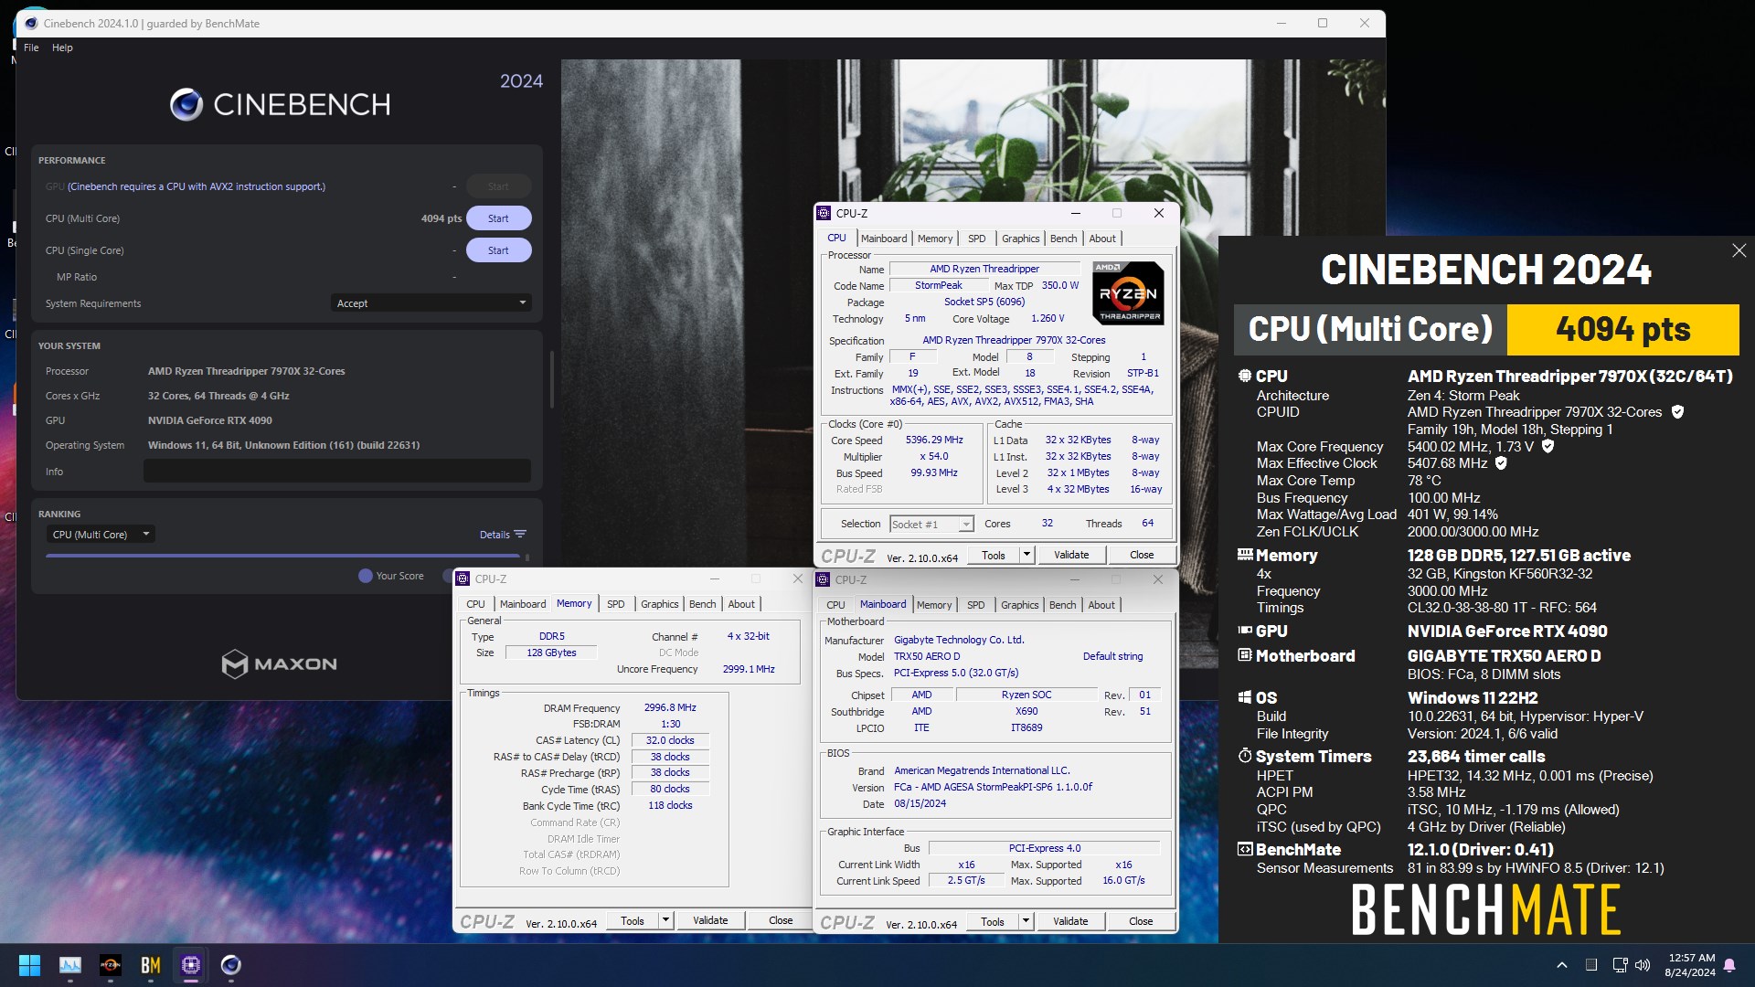Image resolution: width=1755 pixels, height=987 pixels.
Task: Open the Cinebench Help menu
Action: pyautogui.click(x=62, y=48)
